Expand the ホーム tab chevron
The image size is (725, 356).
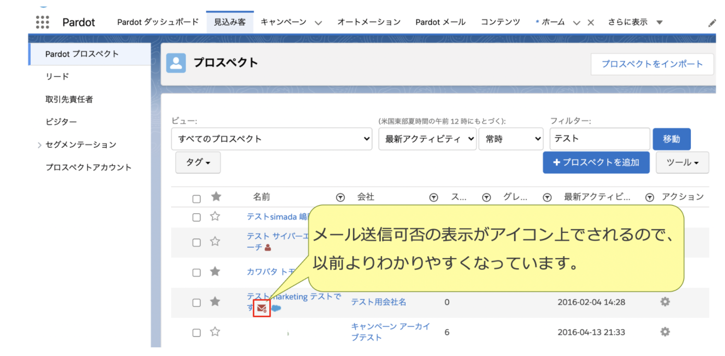tap(576, 23)
